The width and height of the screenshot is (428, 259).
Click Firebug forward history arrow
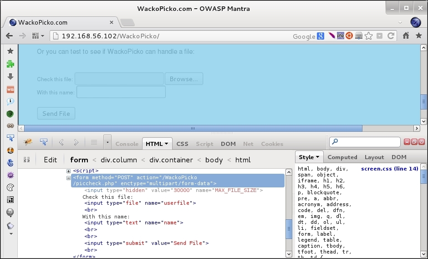point(76,142)
